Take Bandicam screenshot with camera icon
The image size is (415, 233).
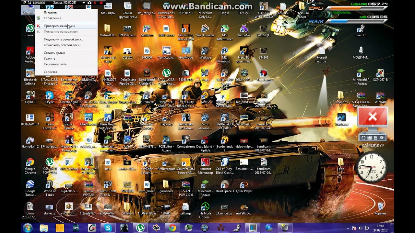[x=89, y=3]
